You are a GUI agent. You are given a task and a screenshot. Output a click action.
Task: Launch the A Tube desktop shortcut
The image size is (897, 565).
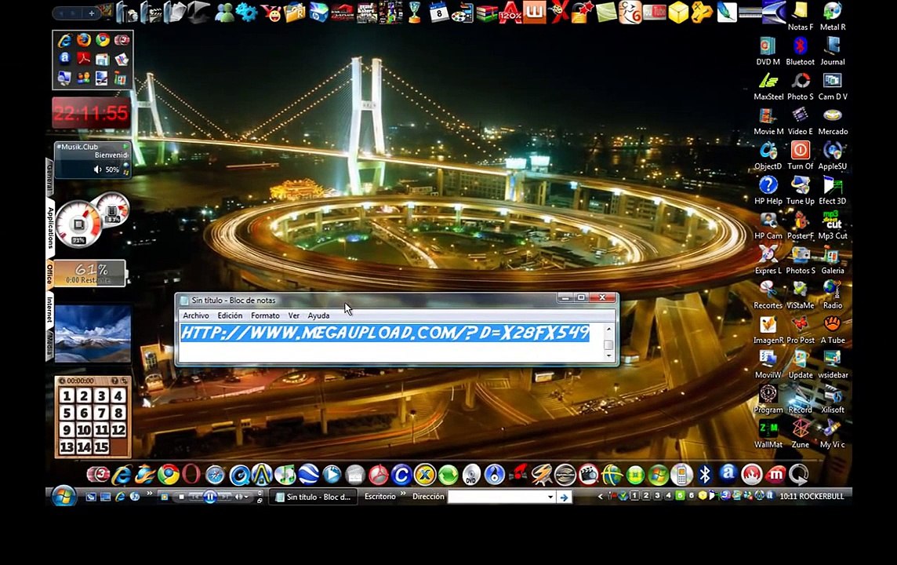[833, 330]
